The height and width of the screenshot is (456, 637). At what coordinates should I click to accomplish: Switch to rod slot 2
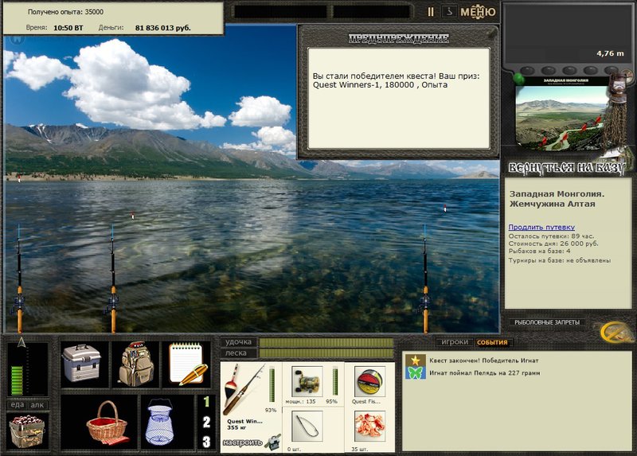pos(206,422)
